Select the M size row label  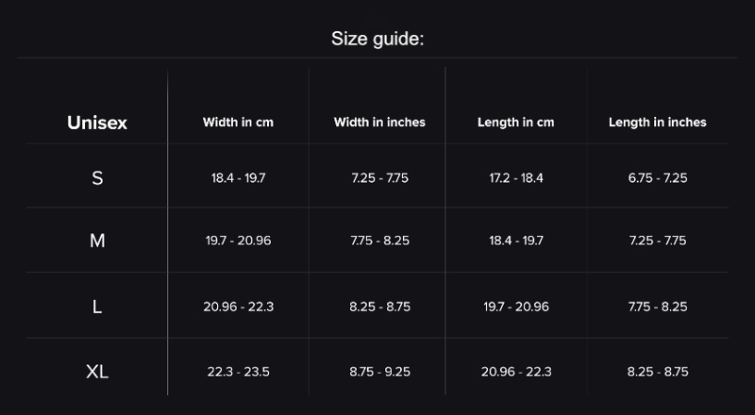point(97,241)
